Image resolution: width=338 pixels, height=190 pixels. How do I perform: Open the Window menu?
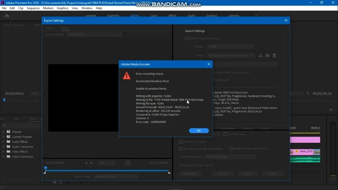pyautogui.click(x=87, y=8)
